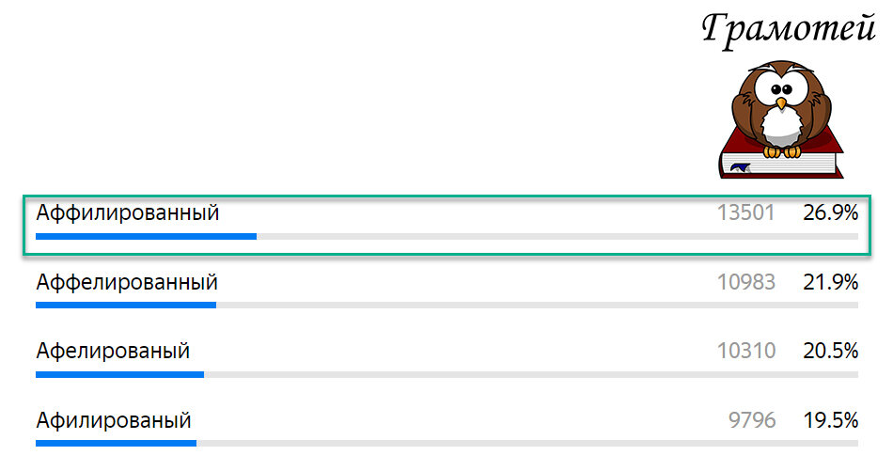Select the Афелированый poll option
Viewport: 893px width, 471px height.
pos(113,351)
